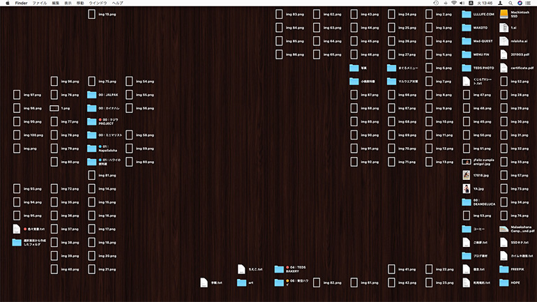
Task: Select the art folder icon
Action: point(242,282)
